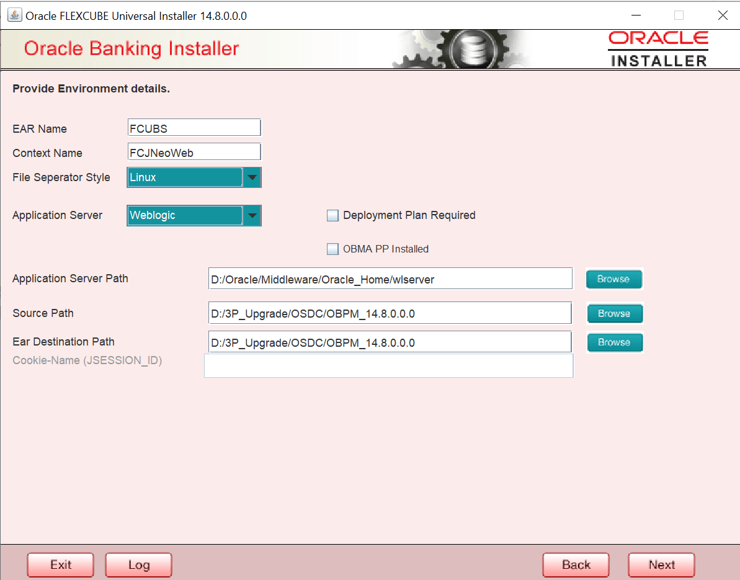Click the Exit button
Viewport: 740px width, 580px height.
[60, 565]
